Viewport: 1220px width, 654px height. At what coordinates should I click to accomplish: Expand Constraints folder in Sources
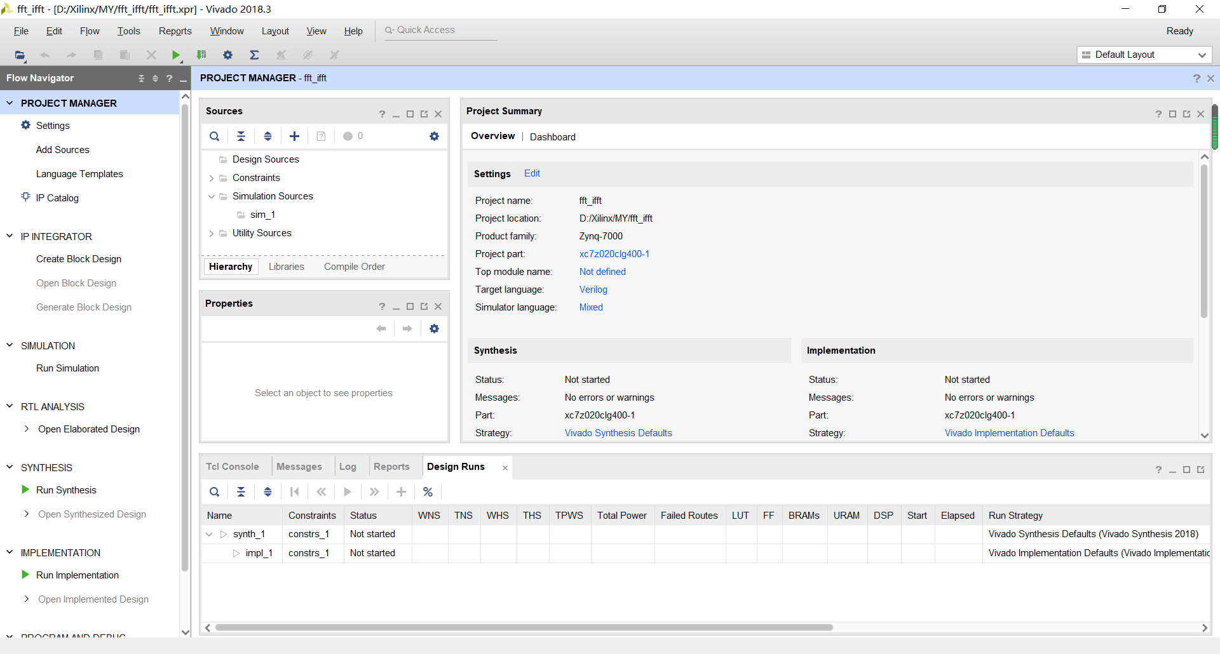click(212, 178)
